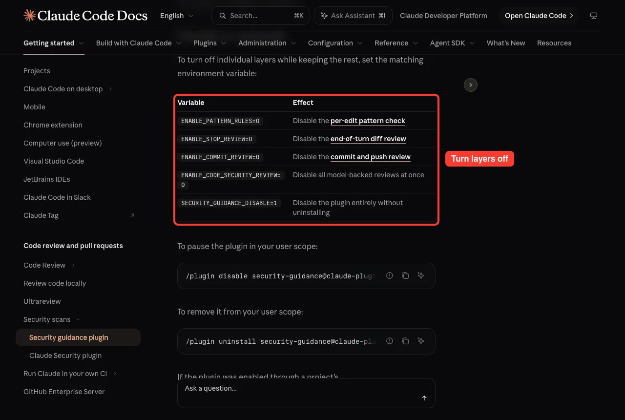Open the Resources tab

554,43
